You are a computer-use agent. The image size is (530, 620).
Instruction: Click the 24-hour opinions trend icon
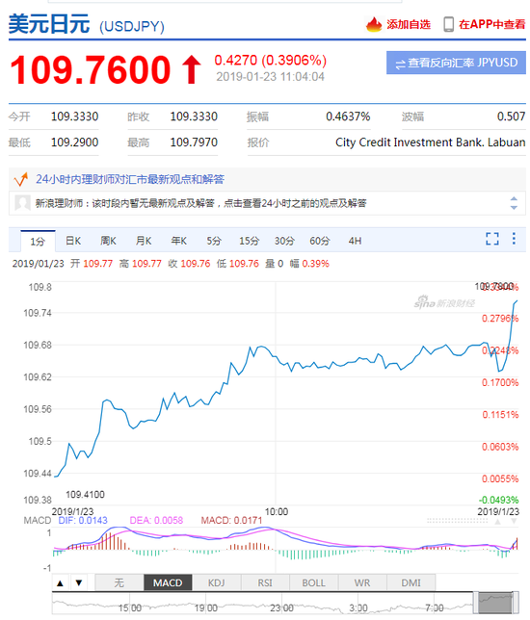point(21,179)
